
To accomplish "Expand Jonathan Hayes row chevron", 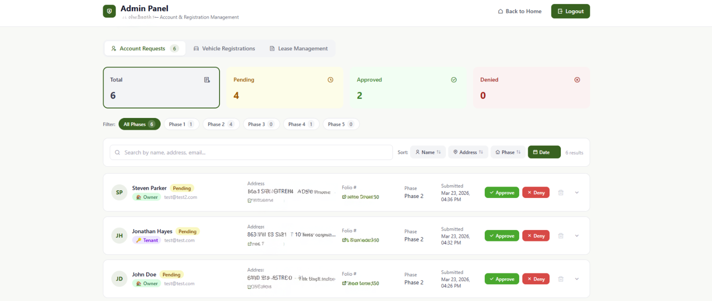I will tap(577, 236).
